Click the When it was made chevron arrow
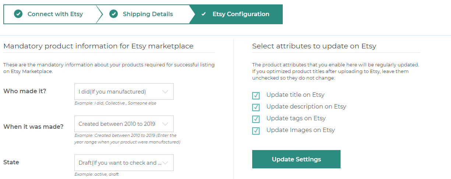This screenshot has width=451, height=179. (165, 124)
